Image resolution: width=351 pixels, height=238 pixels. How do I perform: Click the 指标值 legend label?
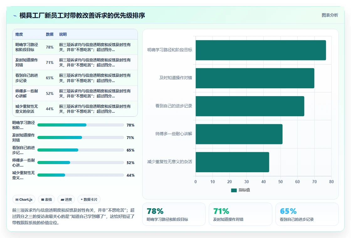click(244, 190)
